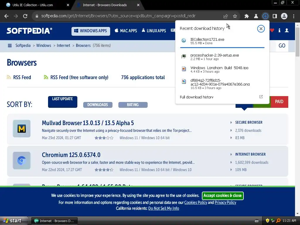The height and width of the screenshot is (225, 300).
Task: Open the Privacy Policy link
Action: click(x=225, y=202)
